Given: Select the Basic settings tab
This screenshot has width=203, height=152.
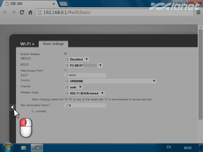Looking at the screenshot, I should [53, 44].
